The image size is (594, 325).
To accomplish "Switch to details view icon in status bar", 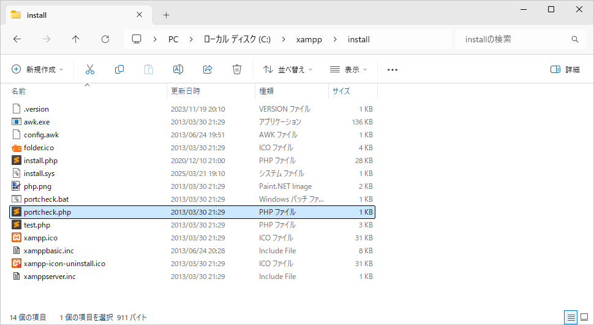I will click(571, 317).
